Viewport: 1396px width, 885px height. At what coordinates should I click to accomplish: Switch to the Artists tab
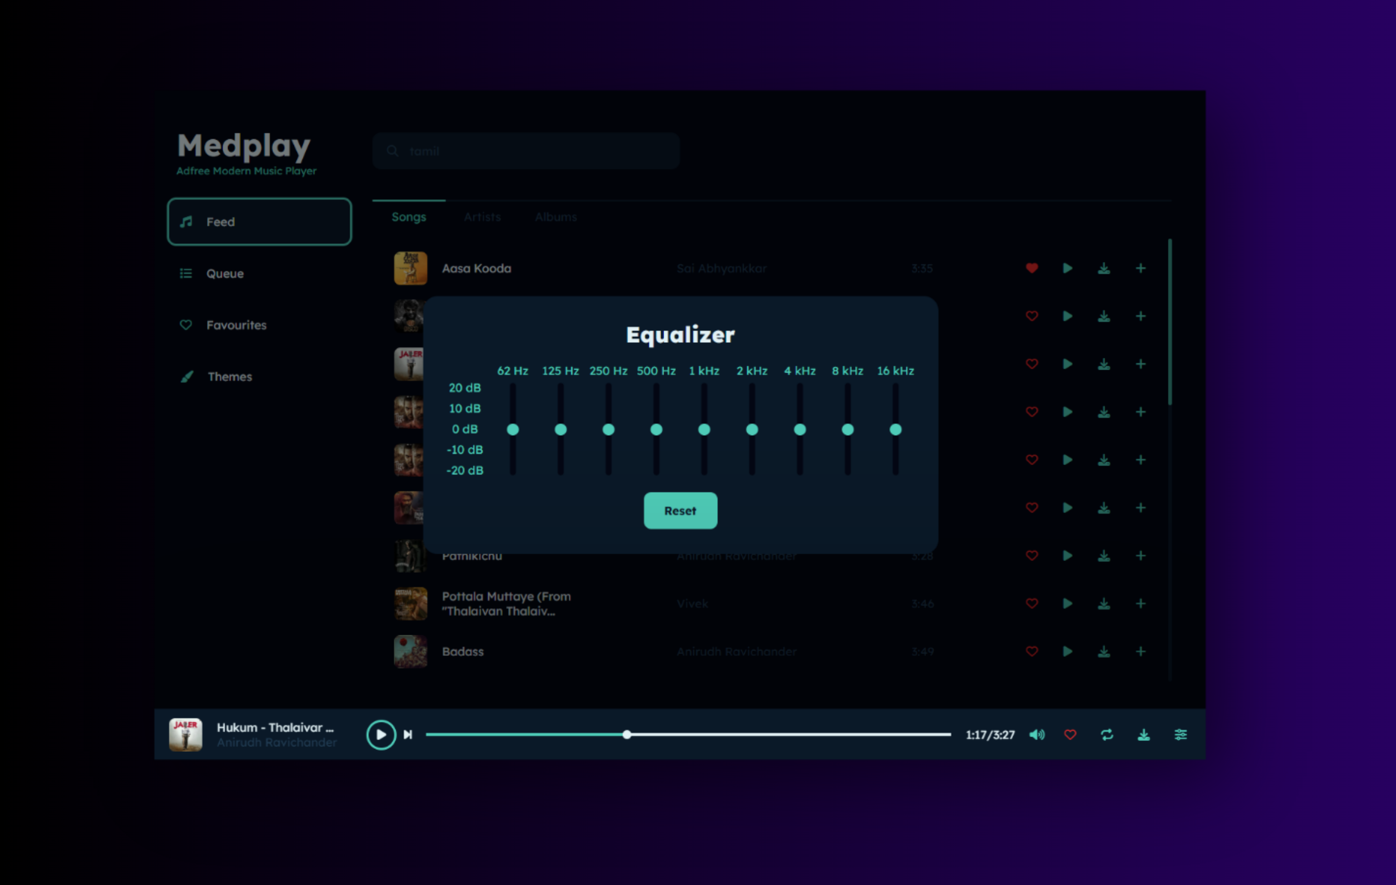(482, 217)
